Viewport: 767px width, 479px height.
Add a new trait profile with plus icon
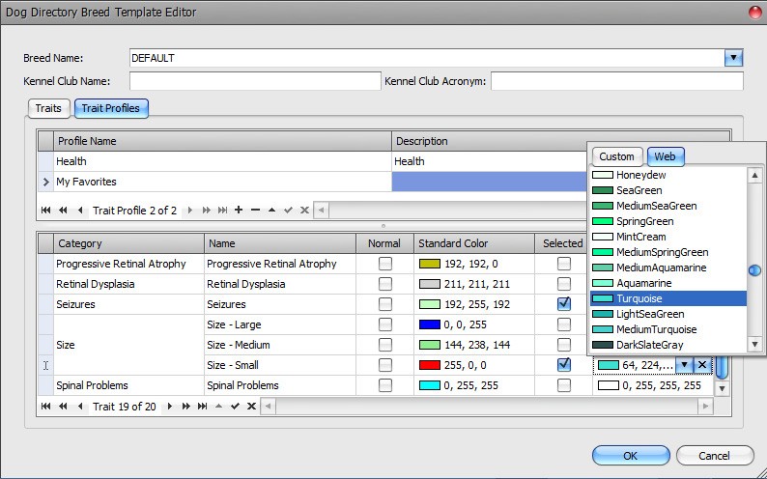[x=239, y=211]
